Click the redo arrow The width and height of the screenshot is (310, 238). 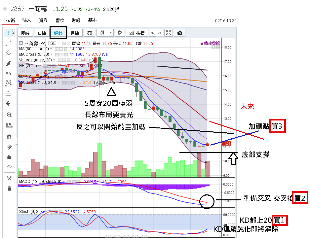(160, 33)
